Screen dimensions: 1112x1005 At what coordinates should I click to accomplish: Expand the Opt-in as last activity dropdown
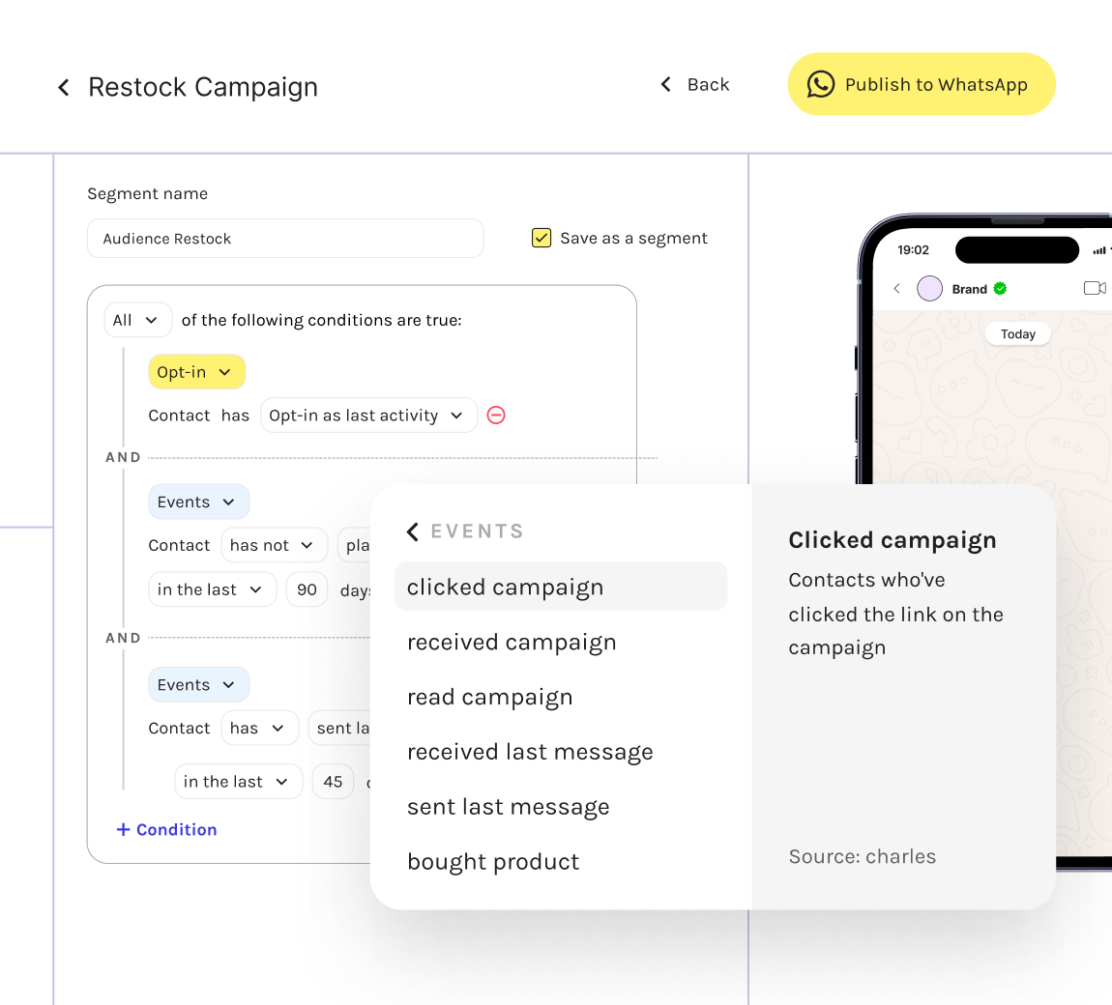tap(368, 416)
